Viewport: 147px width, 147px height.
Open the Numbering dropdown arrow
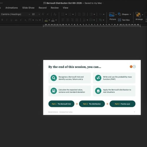pos(73,14)
